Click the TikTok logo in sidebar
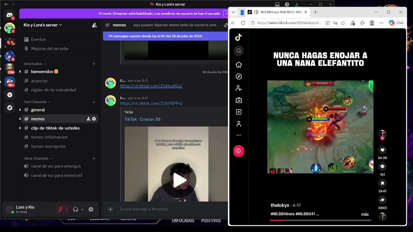 pos(238,37)
